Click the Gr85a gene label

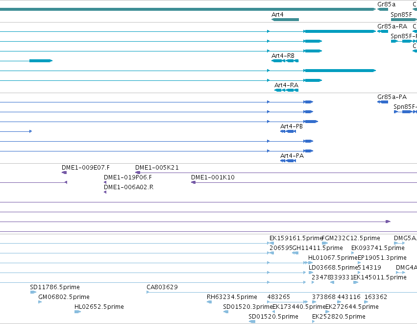click(x=386, y=4)
